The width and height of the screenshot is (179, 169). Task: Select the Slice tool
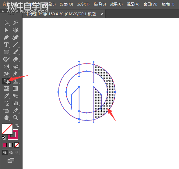[16, 110]
